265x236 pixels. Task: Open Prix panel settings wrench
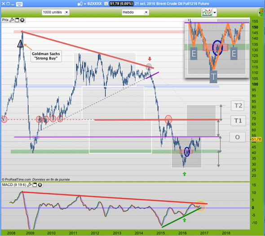[x=12, y=20]
